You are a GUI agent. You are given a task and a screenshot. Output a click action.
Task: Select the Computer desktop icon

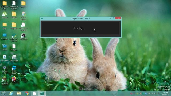click(5, 37)
